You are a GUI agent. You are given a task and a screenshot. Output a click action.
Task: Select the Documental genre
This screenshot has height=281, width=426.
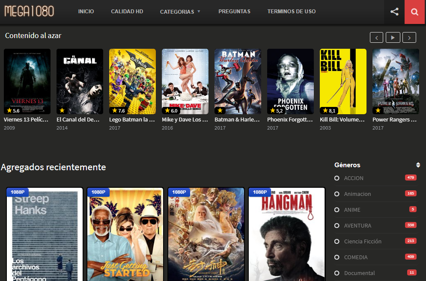click(360, 273)
